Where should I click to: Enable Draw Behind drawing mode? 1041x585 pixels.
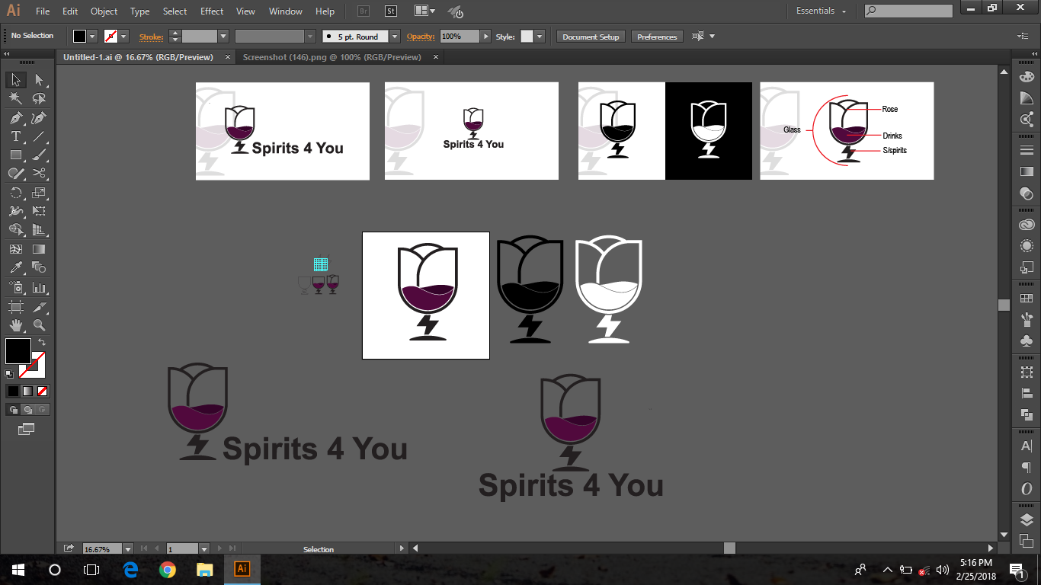(27, 409)
